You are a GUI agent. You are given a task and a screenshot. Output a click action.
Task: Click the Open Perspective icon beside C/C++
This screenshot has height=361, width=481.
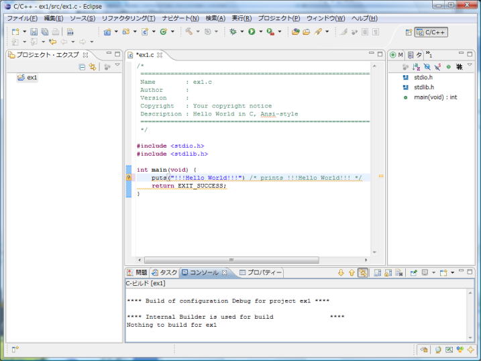pos(409,32)
